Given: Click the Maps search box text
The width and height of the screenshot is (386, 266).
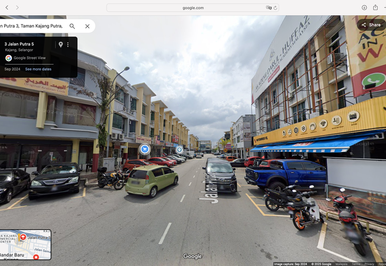Looking at the screenshot, I should click(31, 26).
